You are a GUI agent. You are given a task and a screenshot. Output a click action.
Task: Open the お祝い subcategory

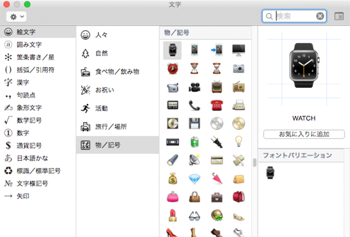[118, 90]
